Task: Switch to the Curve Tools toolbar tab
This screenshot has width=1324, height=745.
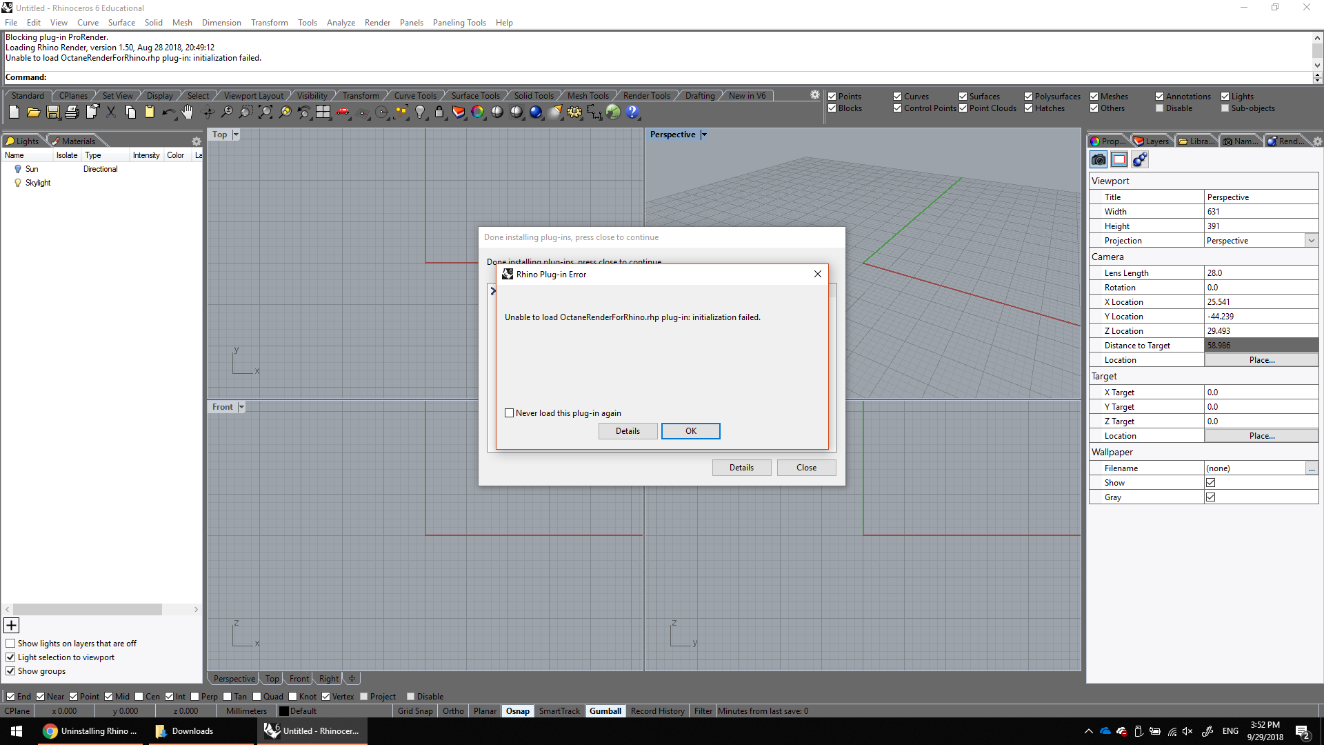Action: click(x=415, y=96)
